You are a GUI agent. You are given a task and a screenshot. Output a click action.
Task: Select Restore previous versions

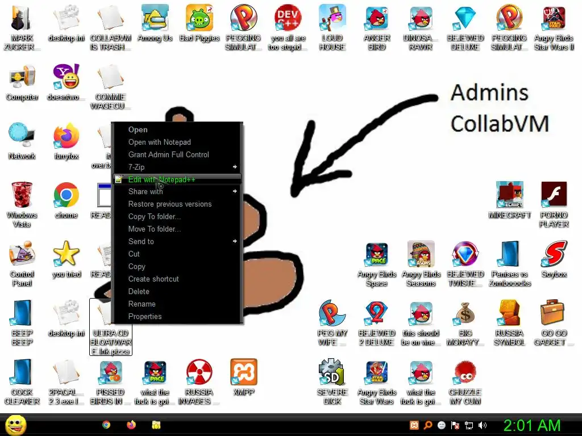pyautogui.click(x=177, y=204)
